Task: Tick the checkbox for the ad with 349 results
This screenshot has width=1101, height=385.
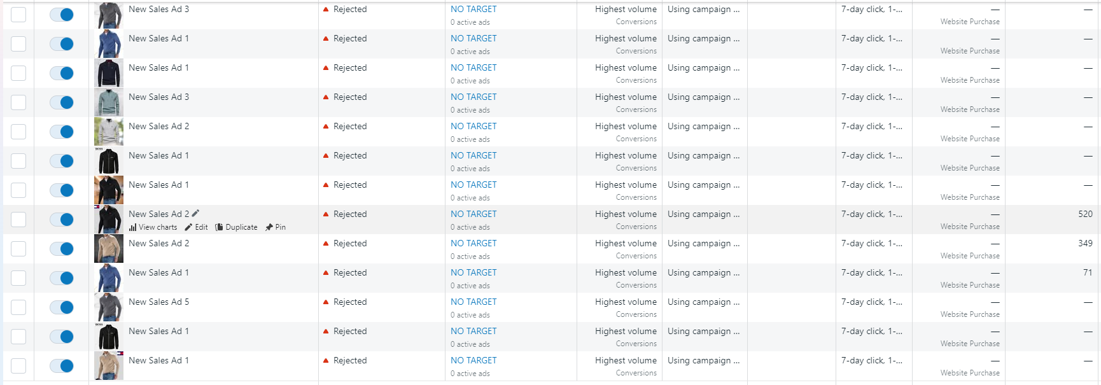Action: pos(18,249)
